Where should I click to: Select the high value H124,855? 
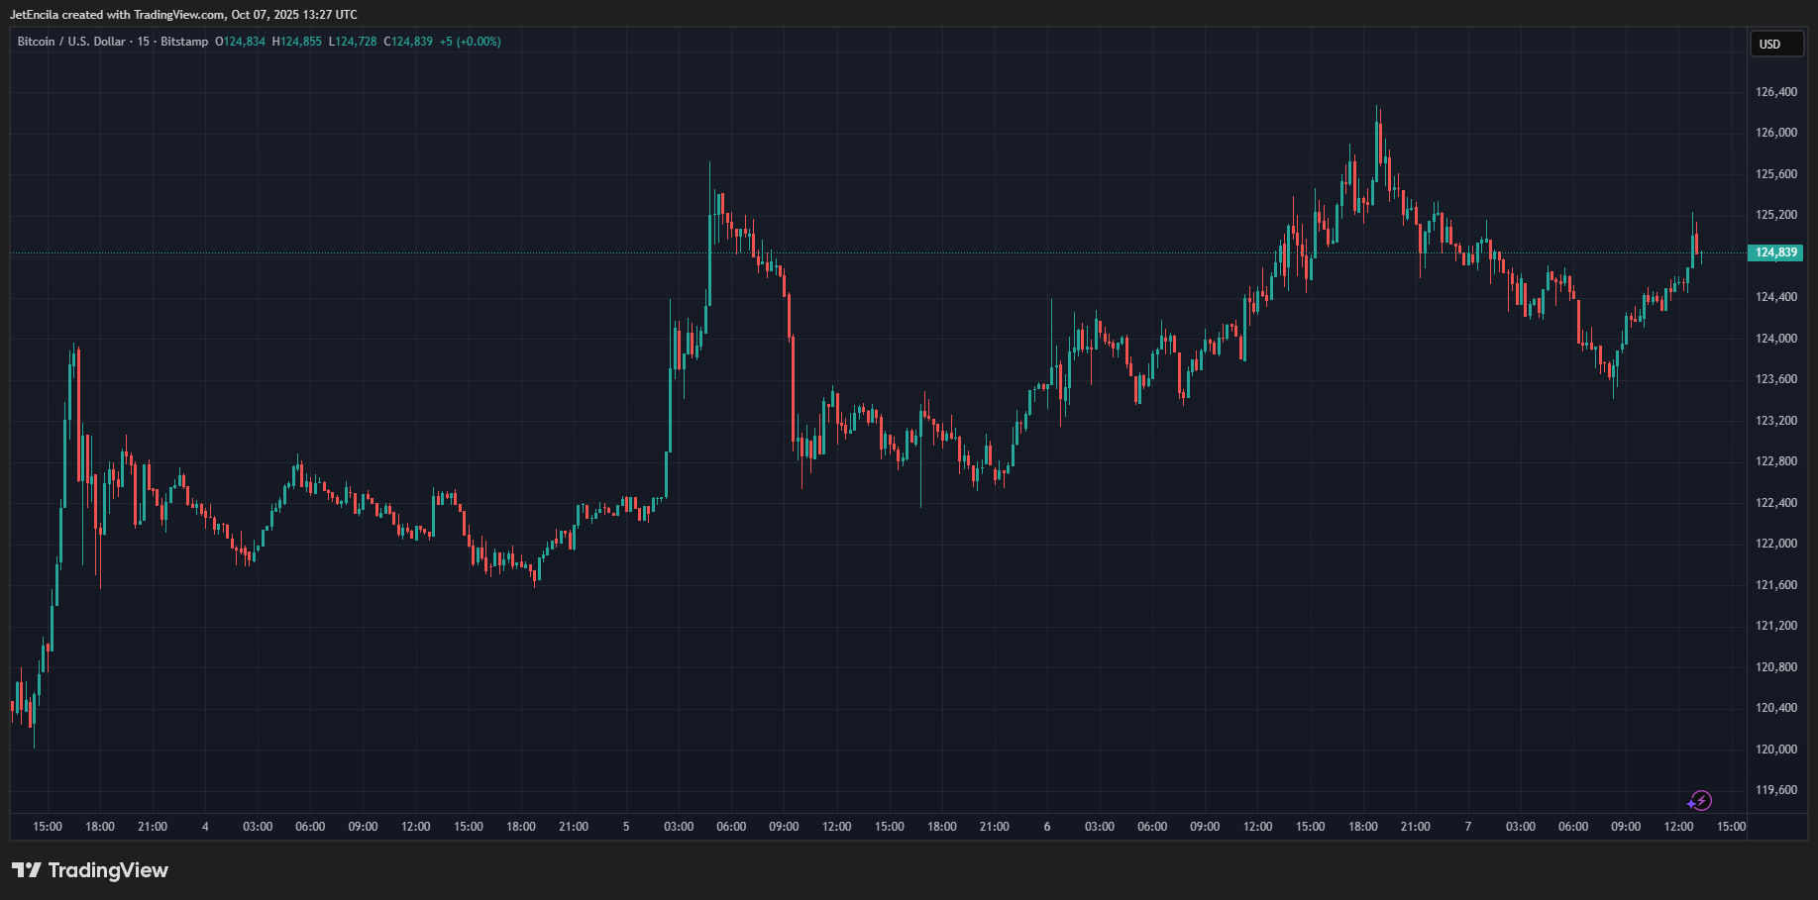pyautogui.click(x=297, y=42)
